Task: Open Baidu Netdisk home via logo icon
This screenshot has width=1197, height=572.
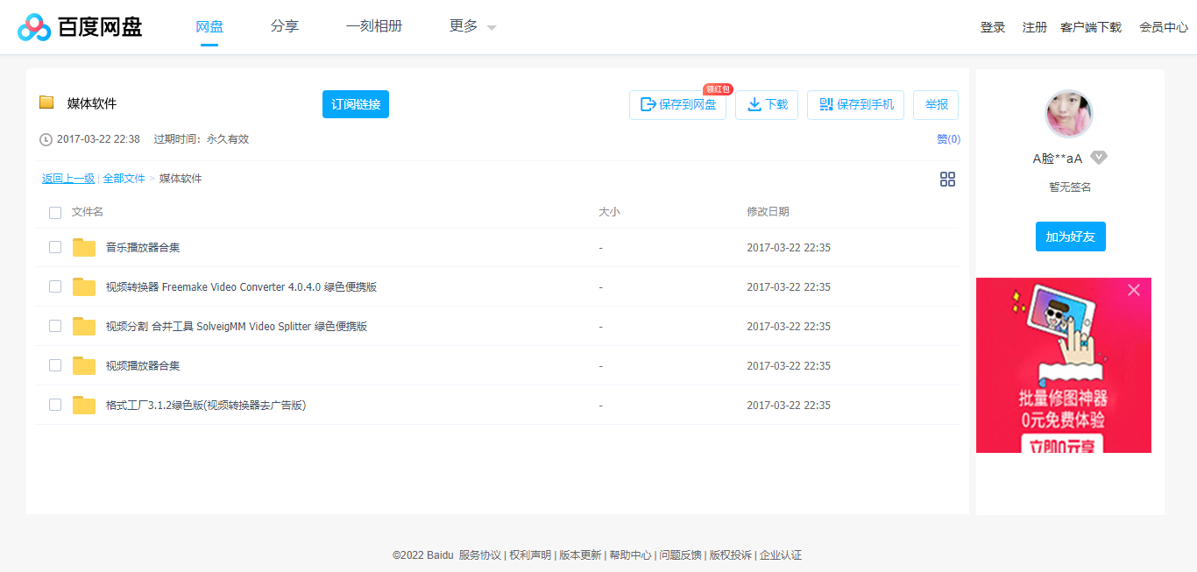Action: tap(32, 26)
